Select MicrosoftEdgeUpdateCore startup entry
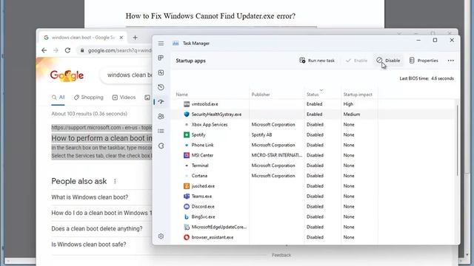 (x=313, y=227)
